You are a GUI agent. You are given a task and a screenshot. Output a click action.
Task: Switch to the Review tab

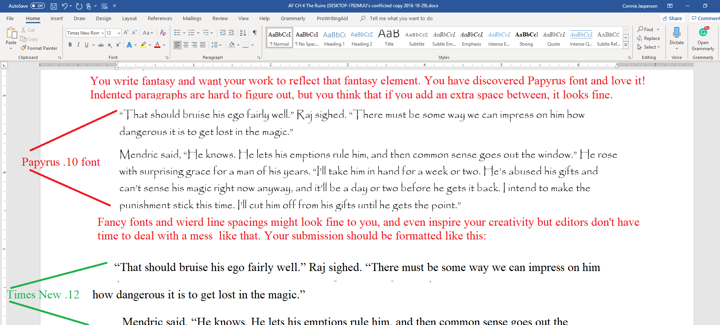(x=220, y=18)
